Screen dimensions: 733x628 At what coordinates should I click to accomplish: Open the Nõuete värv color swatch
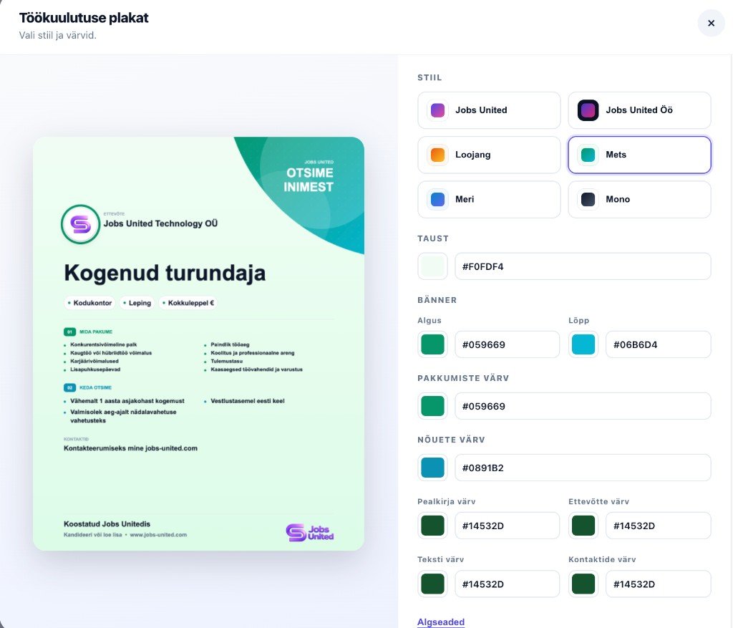pyautogui.click(x=432, y=468)
